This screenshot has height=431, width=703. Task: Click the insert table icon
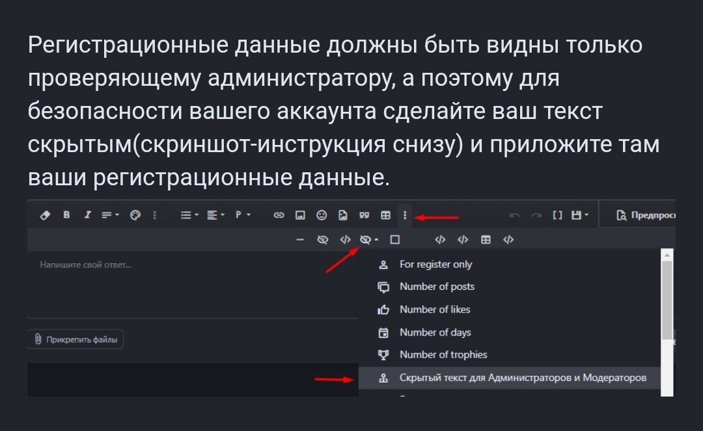[x=385, y=215]
